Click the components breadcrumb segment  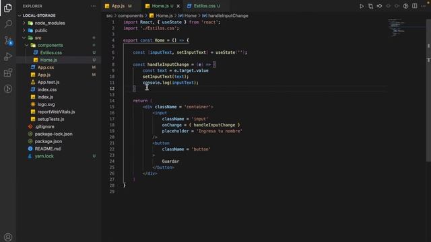pyautogui.click(x=131, y=16)
